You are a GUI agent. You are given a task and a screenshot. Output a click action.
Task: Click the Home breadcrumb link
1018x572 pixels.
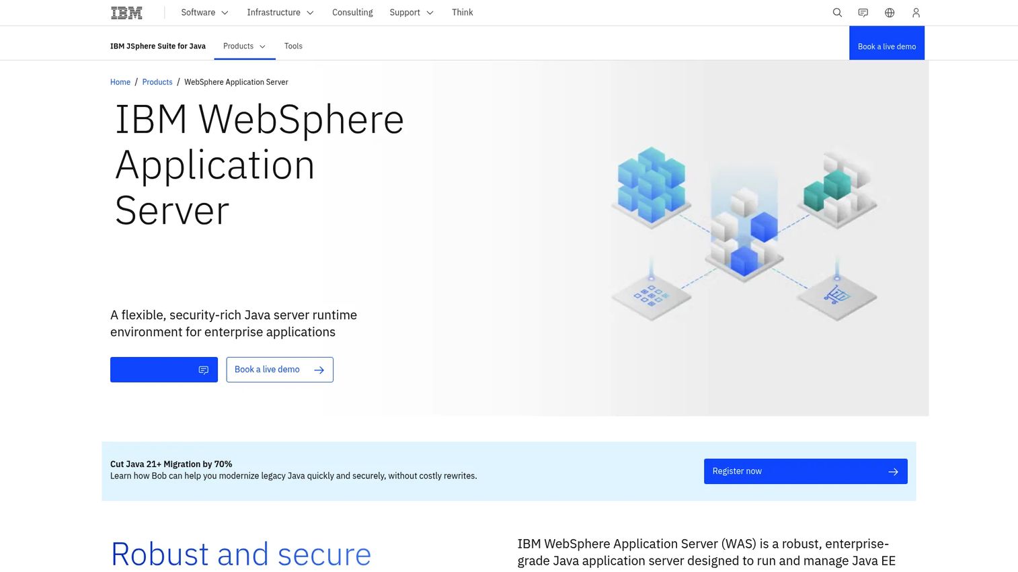coord(120,82)
